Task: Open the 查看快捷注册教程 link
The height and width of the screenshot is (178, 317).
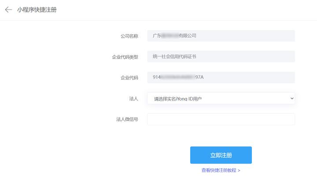Action: pos(221,171)
